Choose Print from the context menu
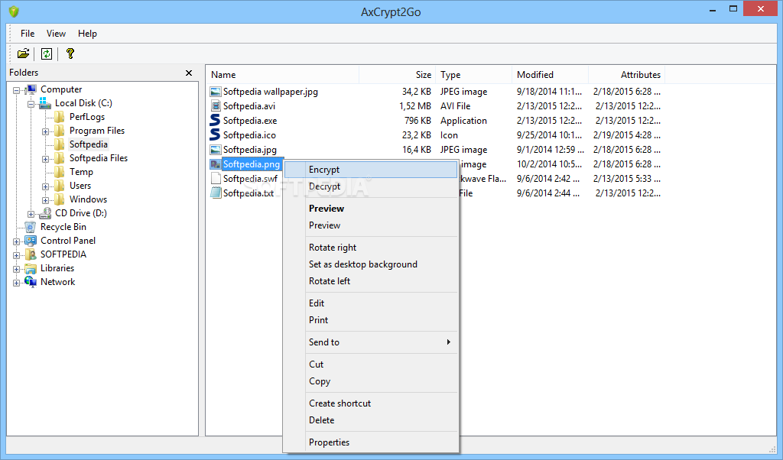 click(371, 320)
